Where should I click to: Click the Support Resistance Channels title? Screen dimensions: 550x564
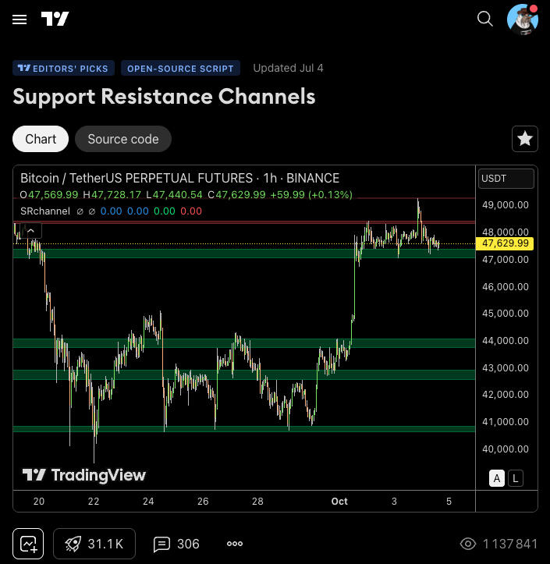point(164,97)
